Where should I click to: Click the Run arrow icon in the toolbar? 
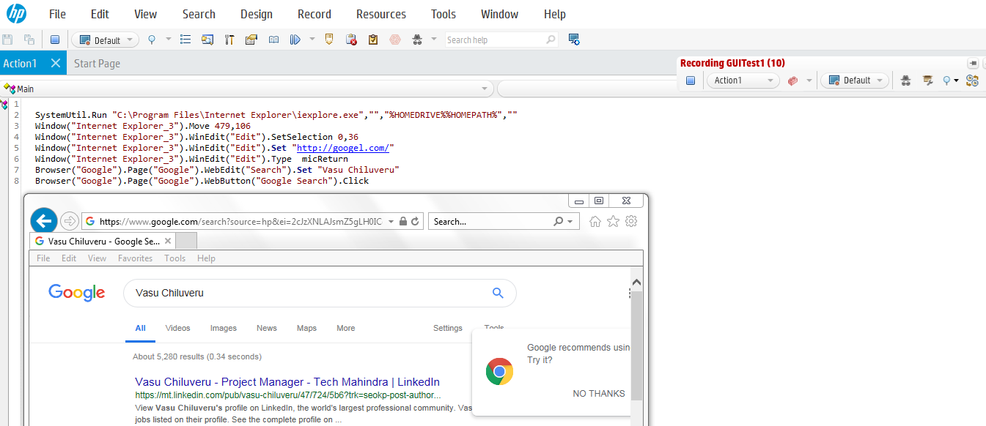(x=295, y=39)
